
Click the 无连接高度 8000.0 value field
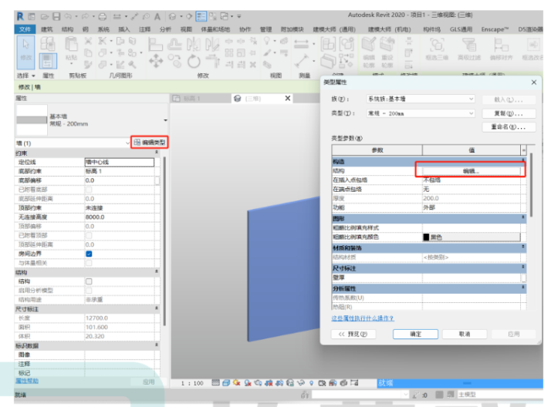click(x=119, y=217)
